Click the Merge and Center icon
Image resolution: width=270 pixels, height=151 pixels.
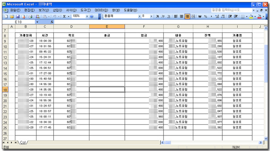click(193, 17)
